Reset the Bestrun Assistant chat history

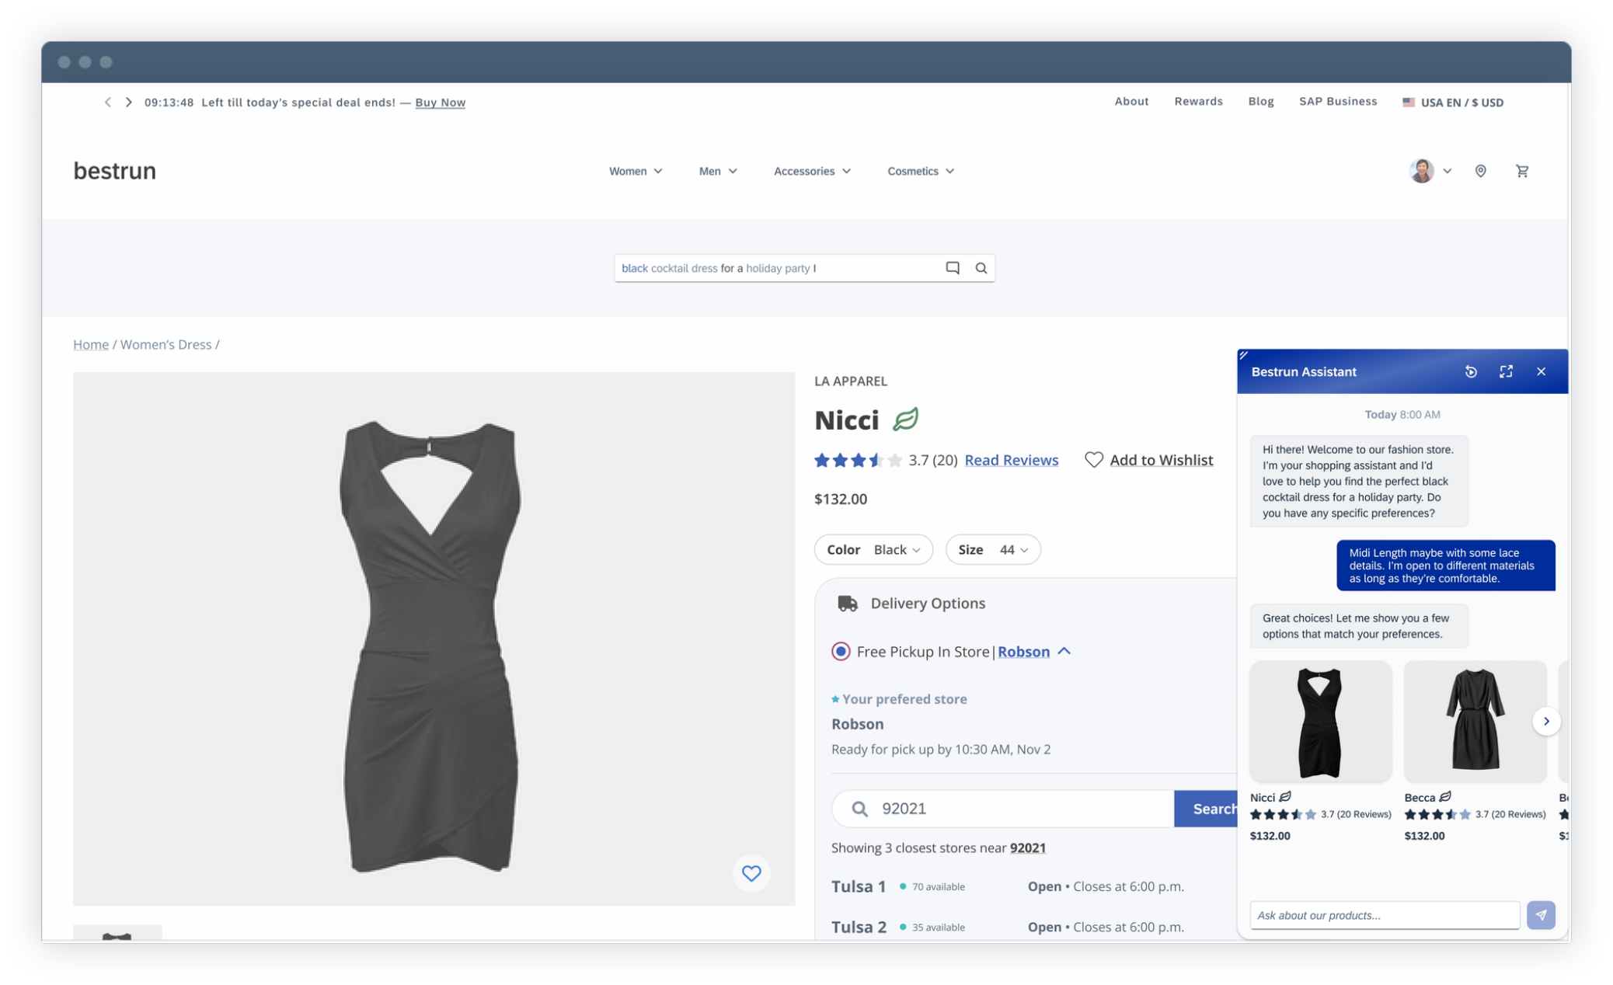pos(1471,372)
